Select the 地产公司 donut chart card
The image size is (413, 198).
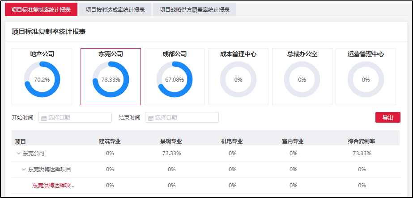(x=42, y=77)
